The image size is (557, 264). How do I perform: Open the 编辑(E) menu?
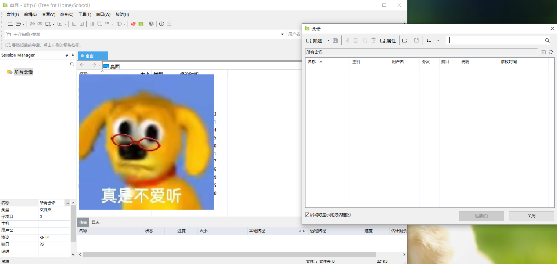(x=31, y=14)
